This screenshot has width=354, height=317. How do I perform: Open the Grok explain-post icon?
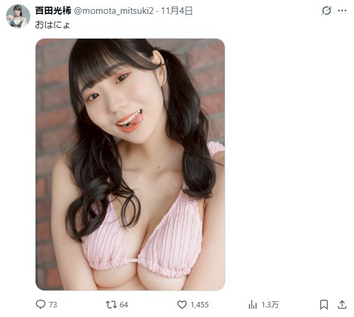(326, 11)
